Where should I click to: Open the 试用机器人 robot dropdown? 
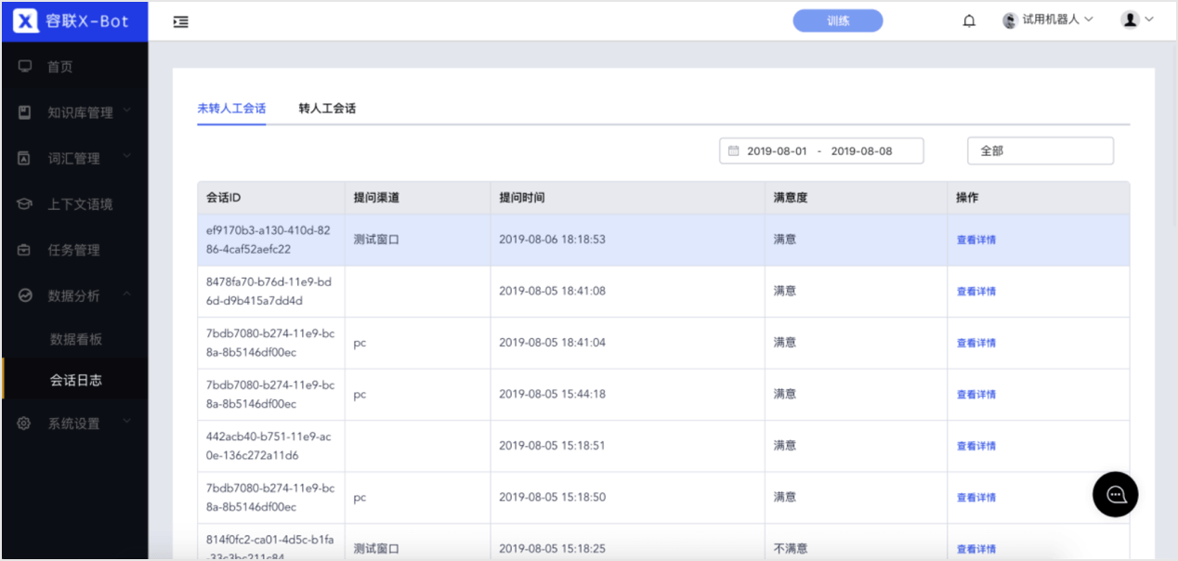pyautogui.click(x=1048, y=20)
